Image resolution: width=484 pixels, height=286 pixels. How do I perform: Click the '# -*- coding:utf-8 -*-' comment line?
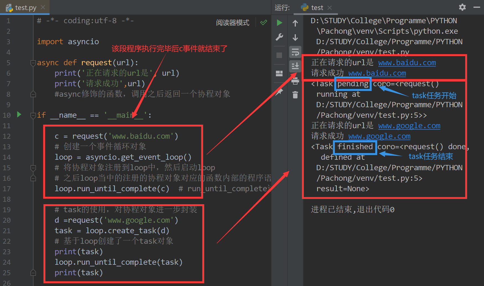point(86,21)
